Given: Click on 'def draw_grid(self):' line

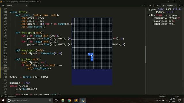Looking at the screenshot, I should [30, 33].
